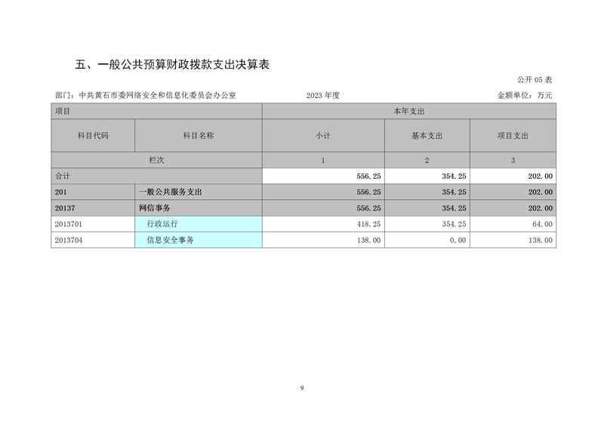Click the 2023年度 text
Image resolution: width=604 pixels, height=427 pixels.
[323, 96]
